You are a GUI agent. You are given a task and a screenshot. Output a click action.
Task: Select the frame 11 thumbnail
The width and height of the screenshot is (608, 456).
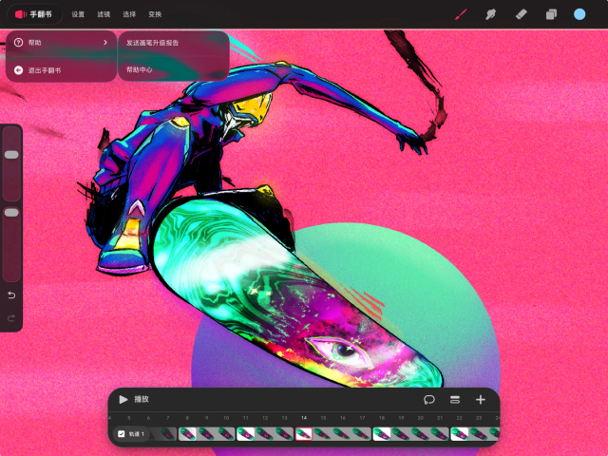[x=245, y=434]
